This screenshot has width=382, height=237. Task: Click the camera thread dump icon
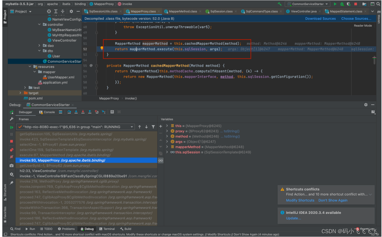(x=12, y=165)
